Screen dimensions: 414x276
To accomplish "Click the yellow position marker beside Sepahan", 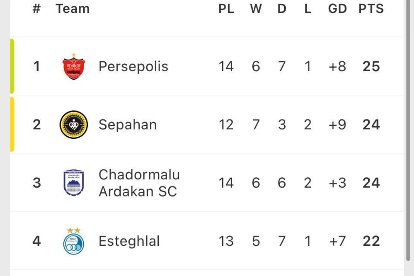I will pos(12,124).
